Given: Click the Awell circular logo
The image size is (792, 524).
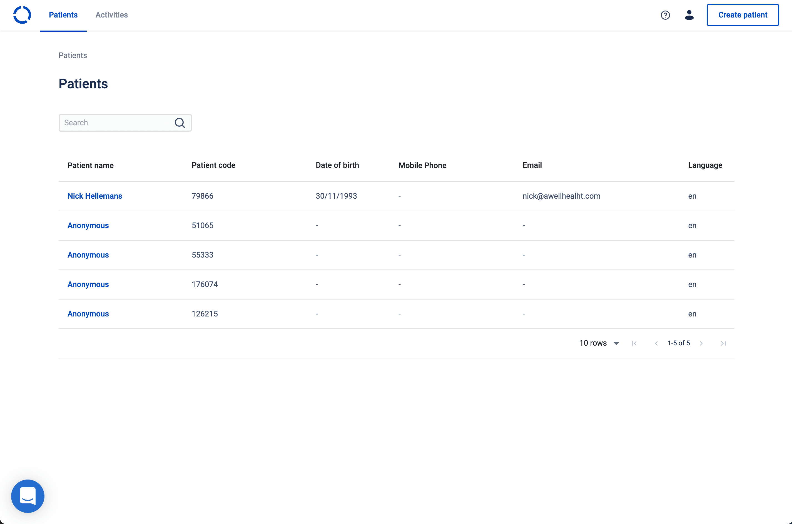Looking at the screenshot, I should click(22, 15).
